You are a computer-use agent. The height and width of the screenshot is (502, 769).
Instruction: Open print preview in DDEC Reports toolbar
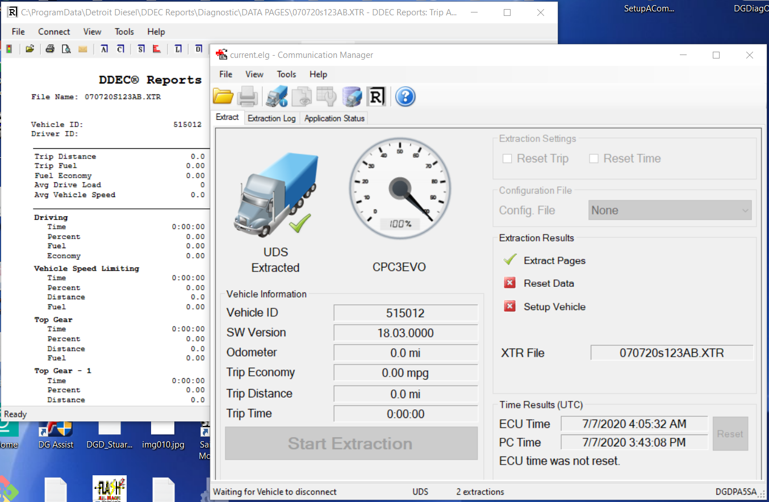(x=66, y=49)
